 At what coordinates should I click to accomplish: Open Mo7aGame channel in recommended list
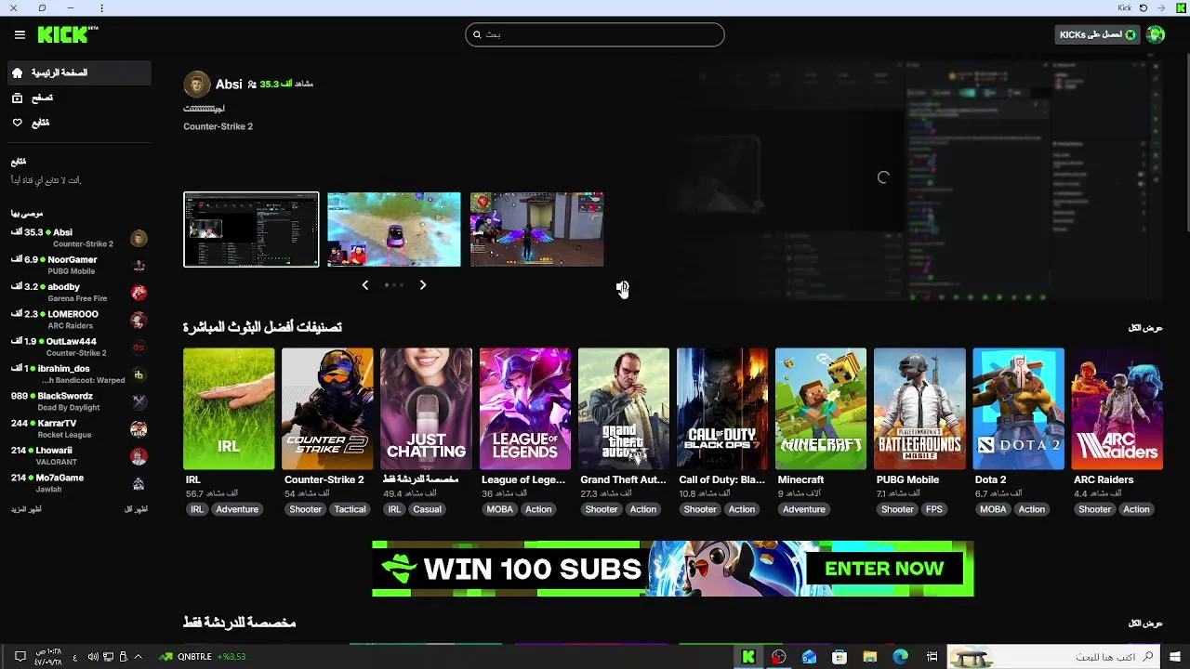[x=79, y=483]
